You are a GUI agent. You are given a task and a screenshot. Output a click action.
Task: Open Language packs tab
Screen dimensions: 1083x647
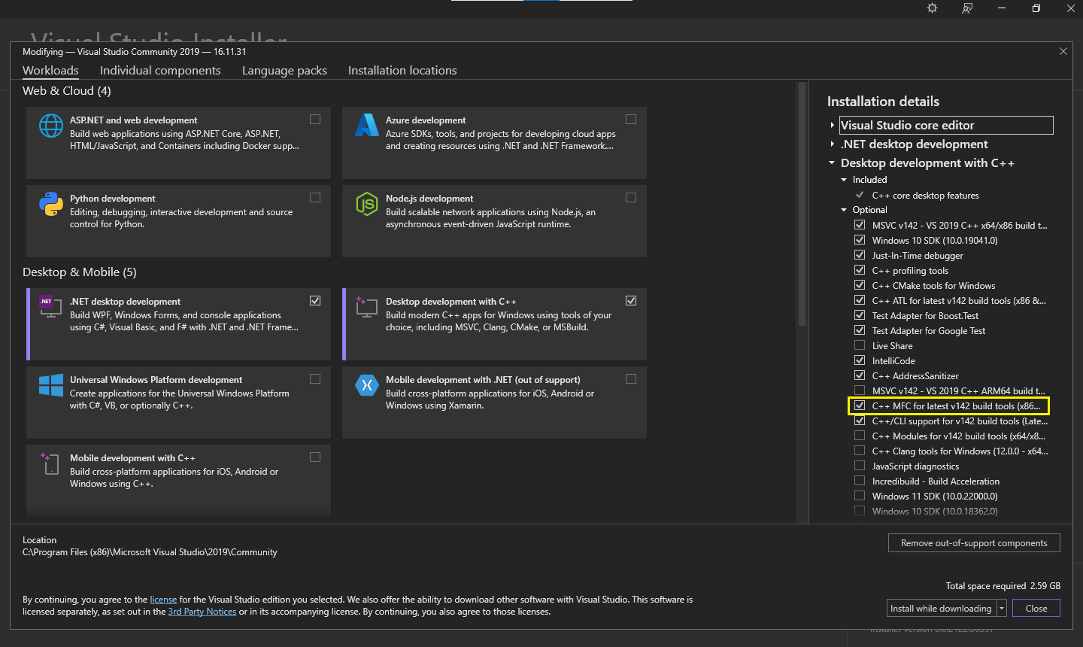(x=284, y=71)
